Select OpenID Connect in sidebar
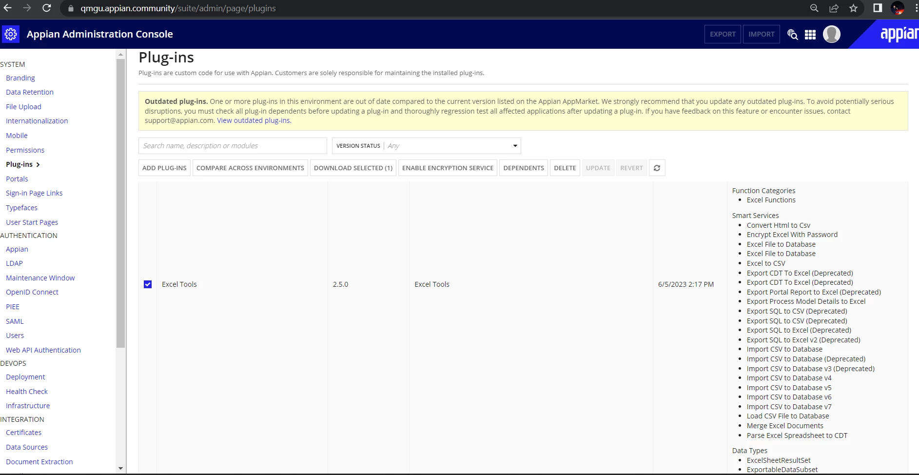This screenshot has height=475, width=919. [32, 292]
